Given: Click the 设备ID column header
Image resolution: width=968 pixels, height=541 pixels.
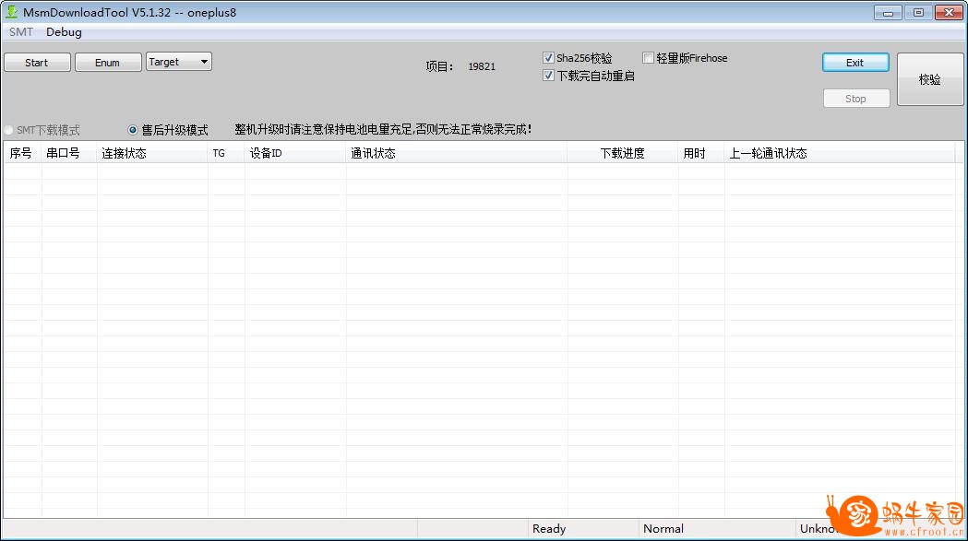Looking at the screenshot, I should [x=295, y=153].
